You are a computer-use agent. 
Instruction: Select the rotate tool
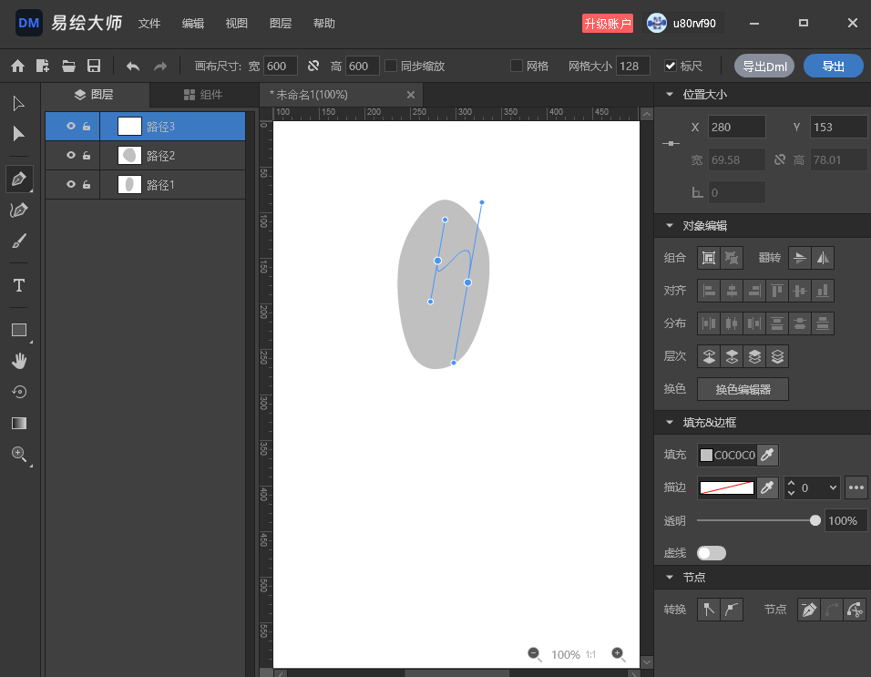19,392
